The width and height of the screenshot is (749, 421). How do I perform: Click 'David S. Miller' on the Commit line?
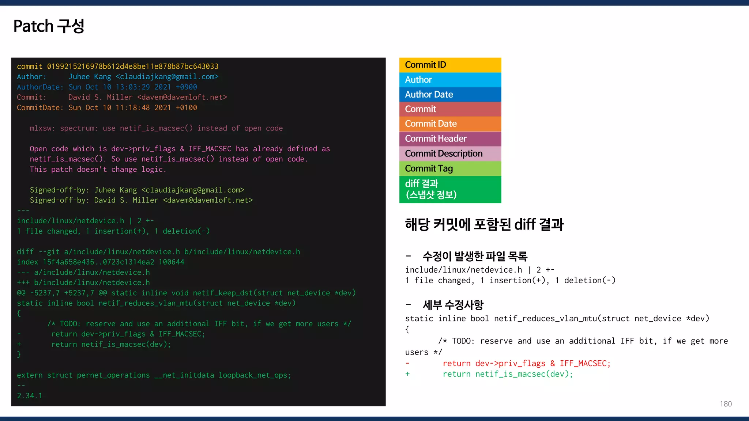click(100, 97)
